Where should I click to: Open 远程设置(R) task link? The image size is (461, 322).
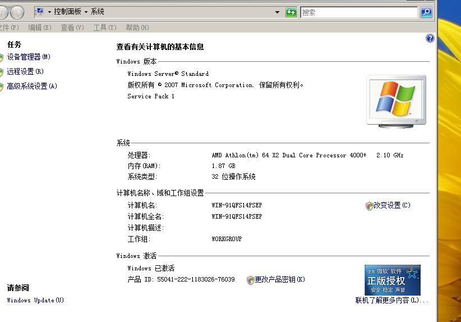point(25,71)
